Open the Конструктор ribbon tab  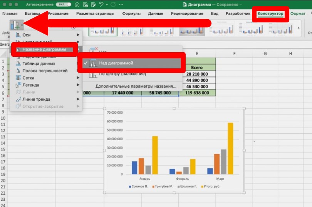270,14
